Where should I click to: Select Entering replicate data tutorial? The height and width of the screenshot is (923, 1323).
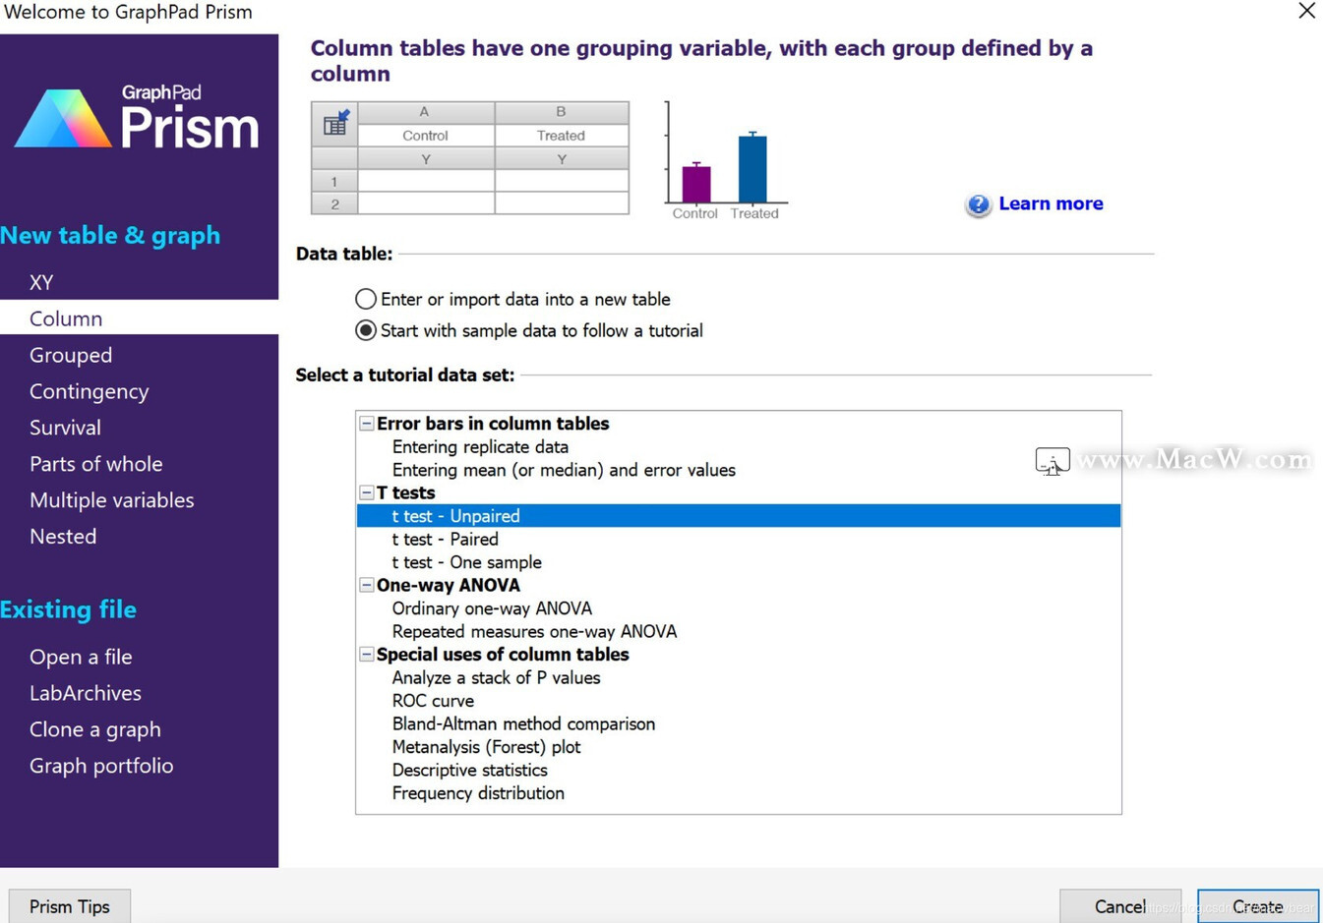coord(480,447)
